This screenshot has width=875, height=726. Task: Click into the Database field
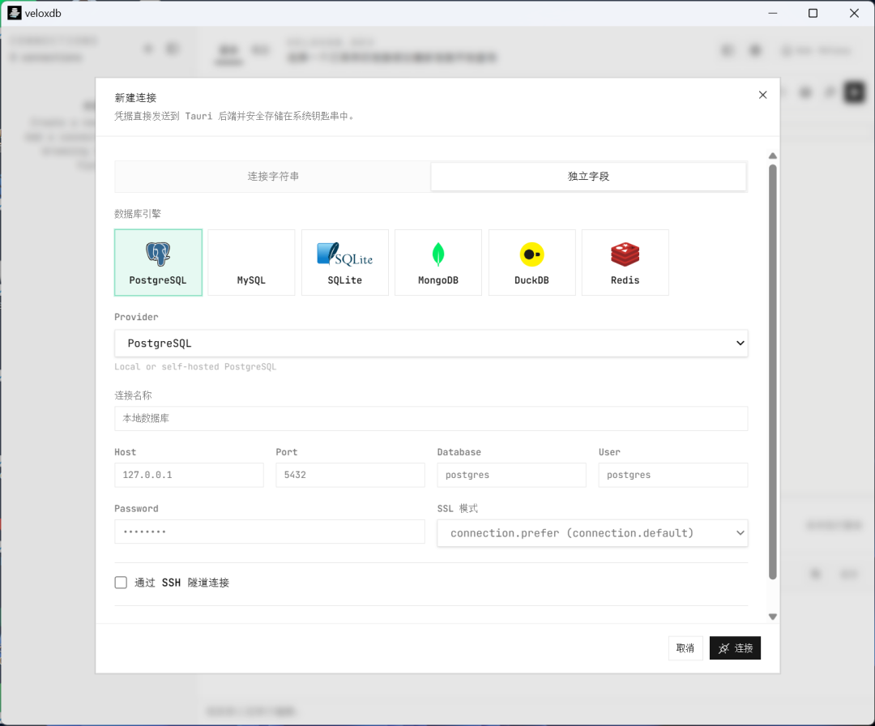pyautogui.click(x=511, y=475)
